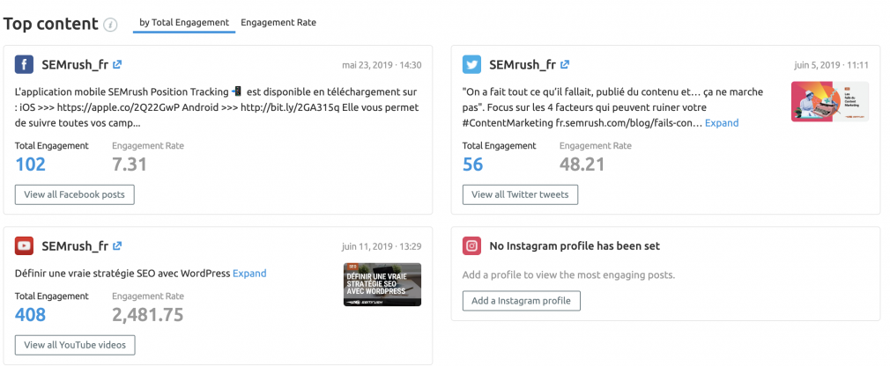Image resolution: width=890 pixels, height=366 pixels.
Task: Click View all Facebook posts button
Action: tap(74, 194)
